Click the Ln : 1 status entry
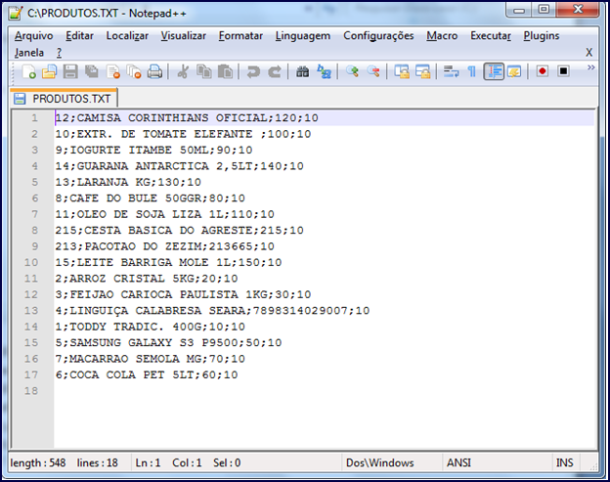 [x=148, y=463]
